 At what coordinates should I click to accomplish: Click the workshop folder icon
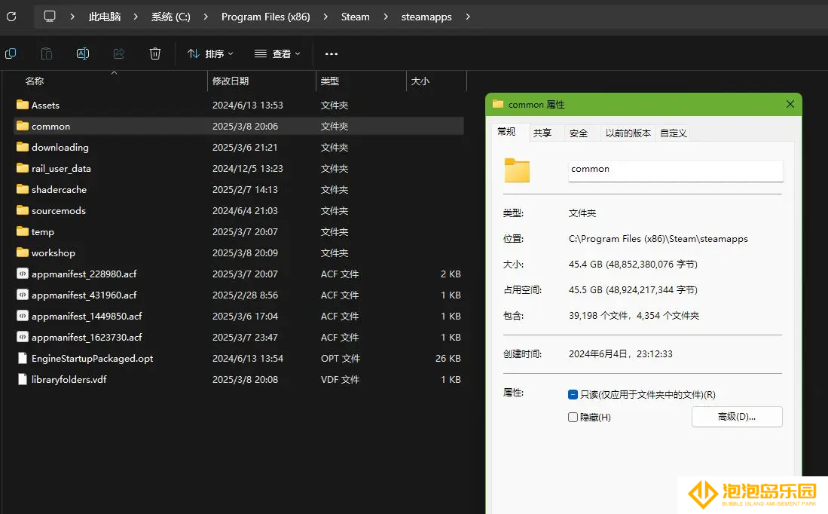22,252
